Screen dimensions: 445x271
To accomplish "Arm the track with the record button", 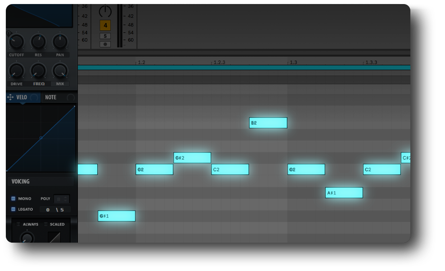I will [105, 44].
